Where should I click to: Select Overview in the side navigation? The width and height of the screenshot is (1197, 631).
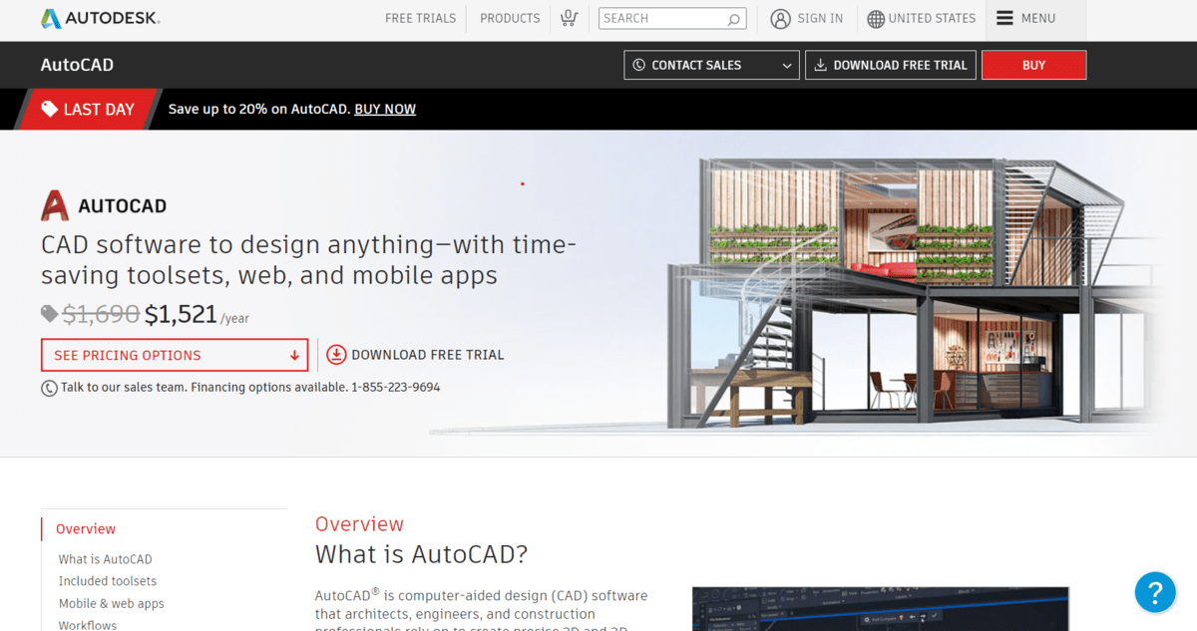[86, 529]
